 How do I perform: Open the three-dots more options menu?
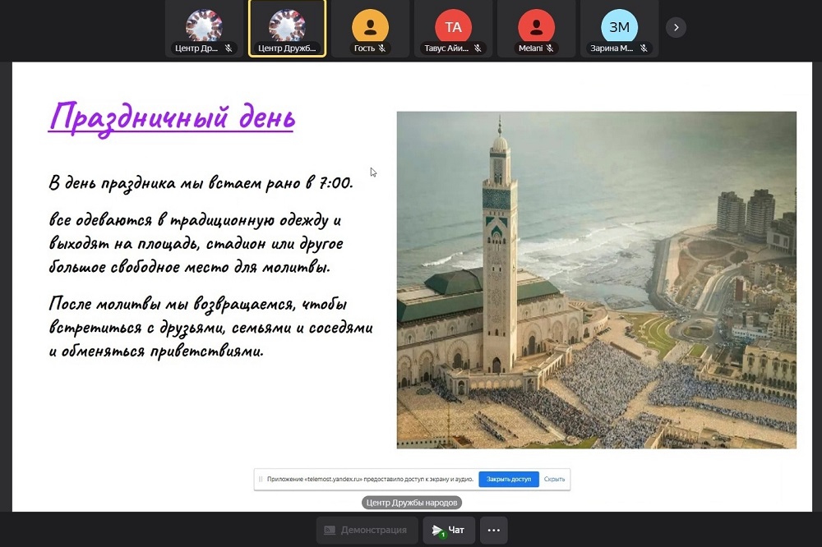493,530
